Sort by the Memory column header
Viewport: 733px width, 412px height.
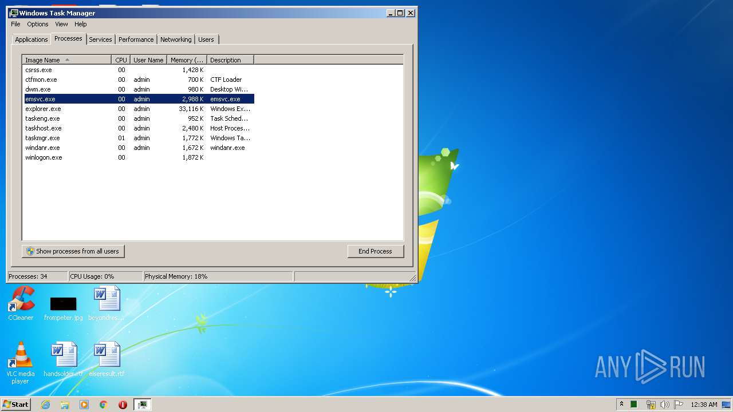tap(187, 60)
